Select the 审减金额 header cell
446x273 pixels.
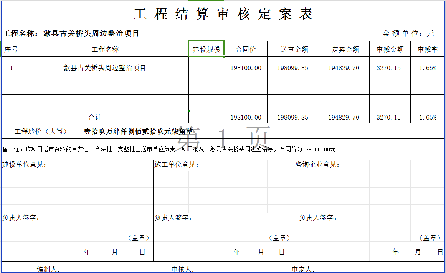click(390, 49)
